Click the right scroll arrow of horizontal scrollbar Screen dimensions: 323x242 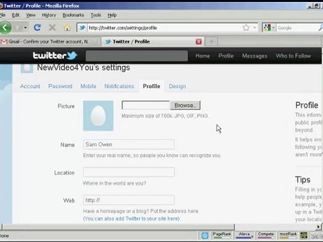tap(319, 227)
